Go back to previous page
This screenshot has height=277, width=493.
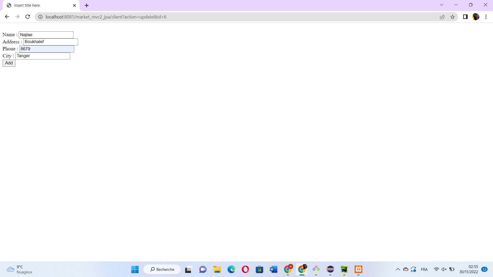click(x=7, y=17)
